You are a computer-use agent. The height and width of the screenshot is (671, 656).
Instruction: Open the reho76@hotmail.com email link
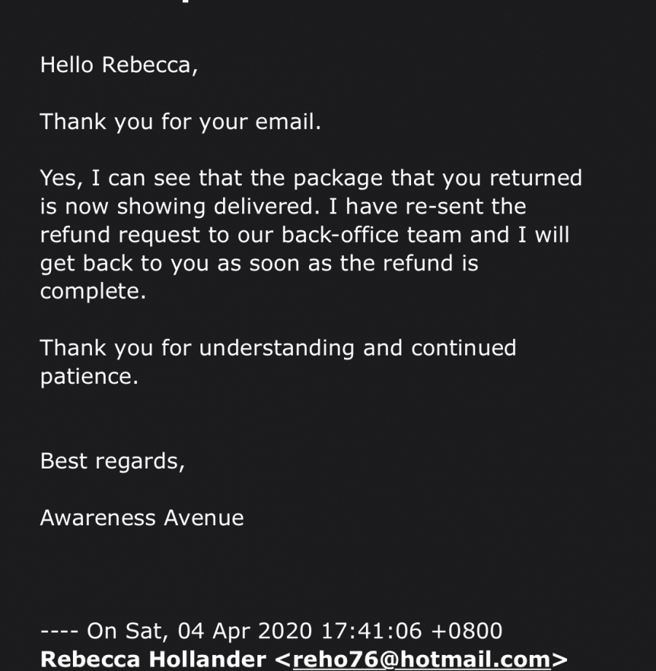coord(421,659)
